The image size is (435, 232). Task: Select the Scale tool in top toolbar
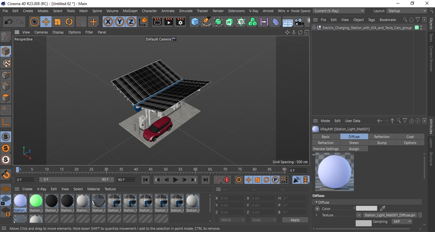tap(58, 22)
